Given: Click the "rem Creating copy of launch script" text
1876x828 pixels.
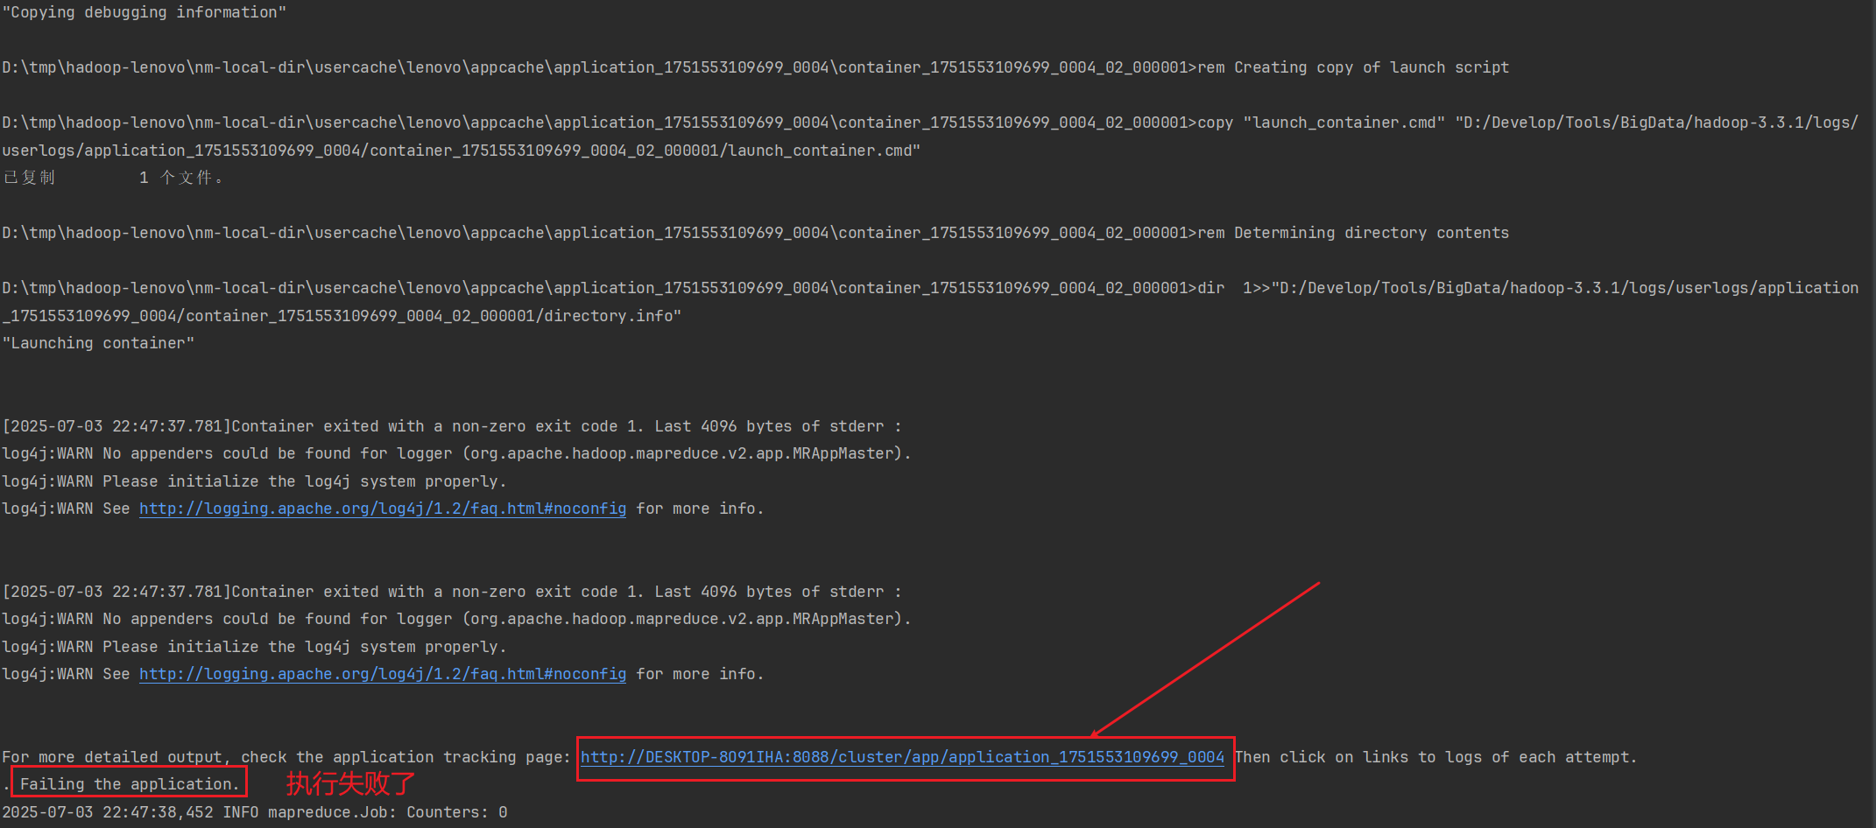Looking at the screenshot, I should [x=1353, y=67].
